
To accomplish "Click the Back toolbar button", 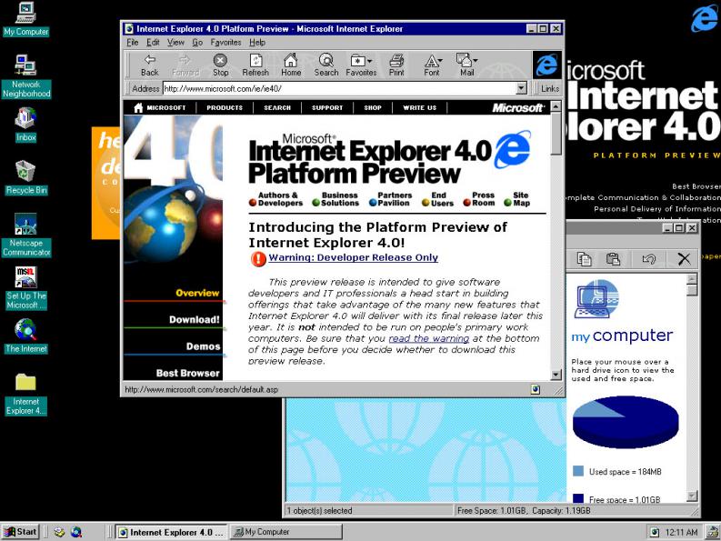I will tap(149, 65).
